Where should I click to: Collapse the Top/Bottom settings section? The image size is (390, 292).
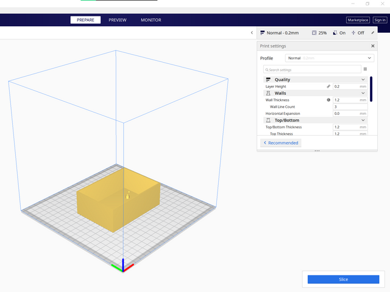click(x=363, y=120)
